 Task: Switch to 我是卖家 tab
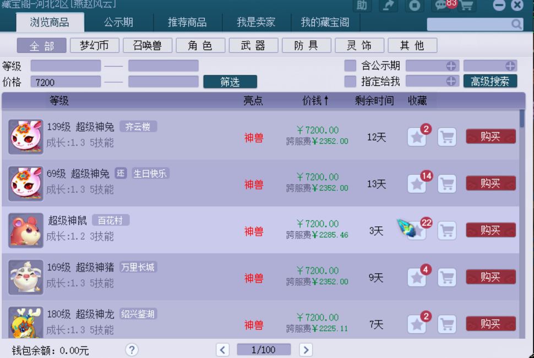256,23
